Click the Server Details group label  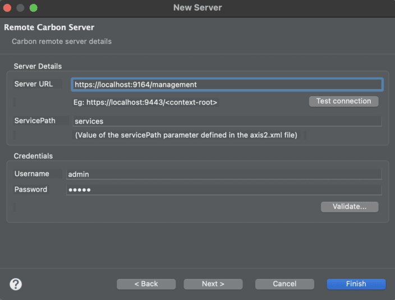38,67
